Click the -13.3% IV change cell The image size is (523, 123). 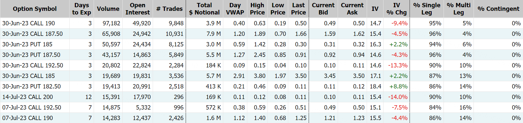pyautogui.click(x=396, y=65)
